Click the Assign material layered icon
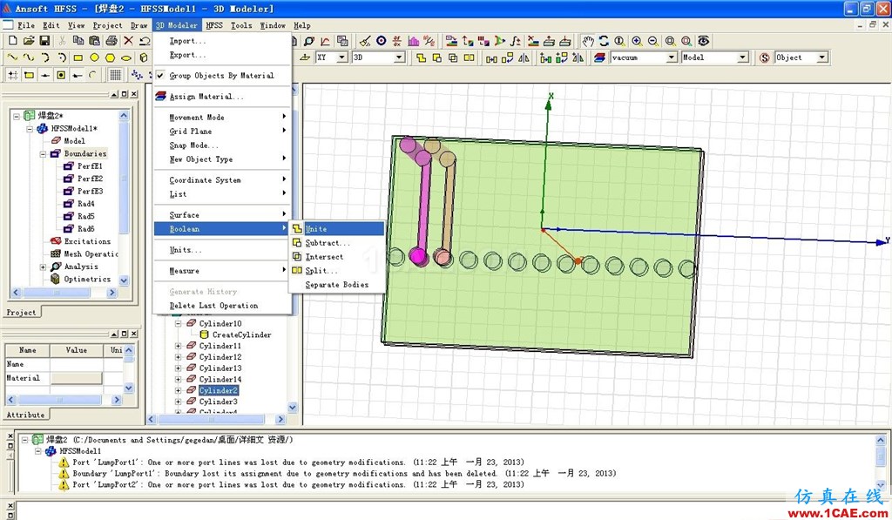This screenshot has width=892, height=520. pos(599,57)
